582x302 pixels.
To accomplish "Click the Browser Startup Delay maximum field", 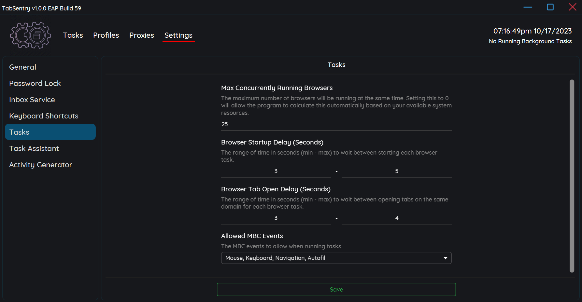I will coord(396,171).
